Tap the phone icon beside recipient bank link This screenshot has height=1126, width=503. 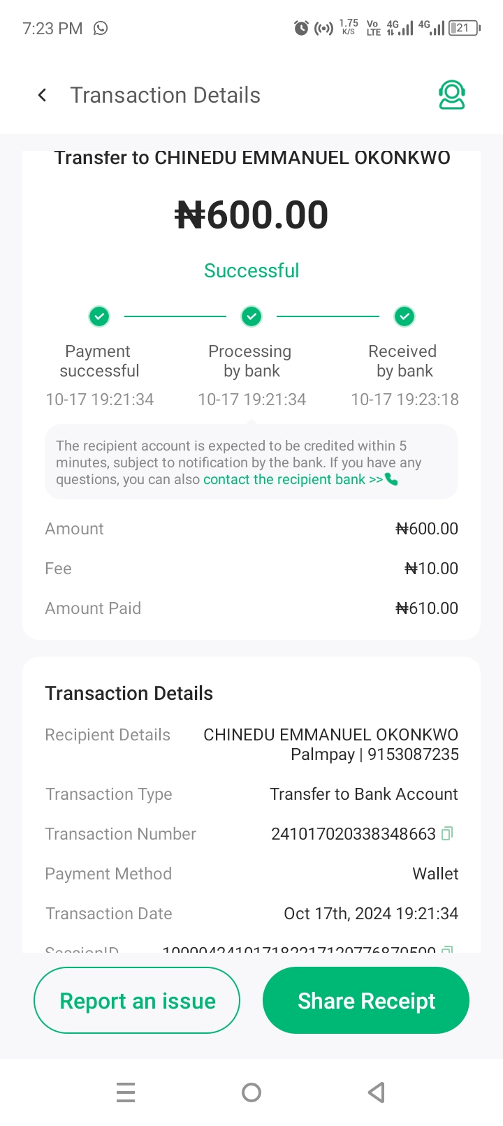tap(392, 480)
